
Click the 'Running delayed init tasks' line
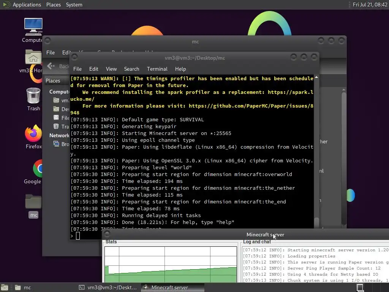[x=136, y=216]
